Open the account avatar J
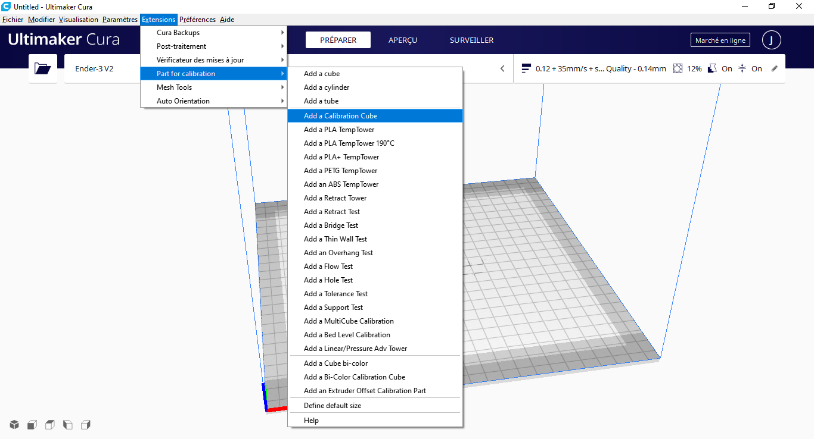814x439 pixels. pyautogui.click(x=771, y=40)
